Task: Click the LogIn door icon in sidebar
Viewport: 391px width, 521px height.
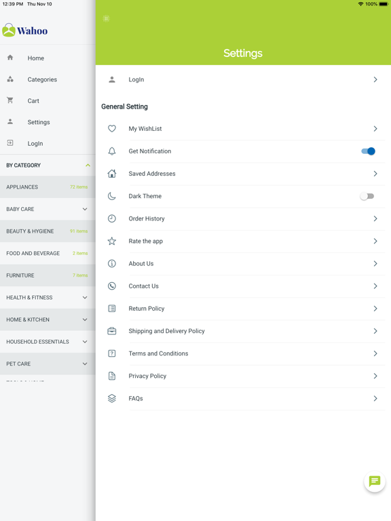Action: [x=10, y=143]
